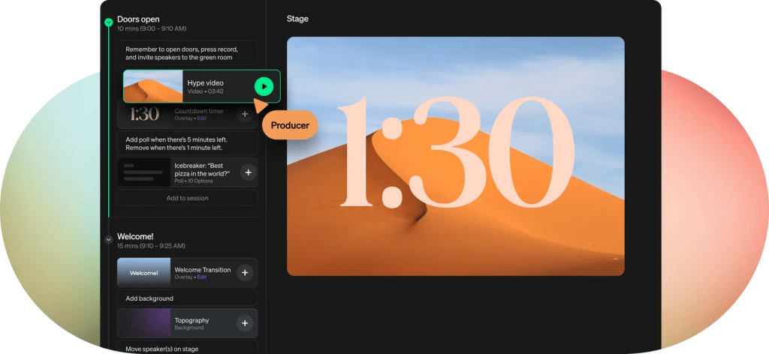Viewport: 769px width, 354px height.
Task: Select the Countdown timer 1:30 thumbnail
Action: coord(144,115)
